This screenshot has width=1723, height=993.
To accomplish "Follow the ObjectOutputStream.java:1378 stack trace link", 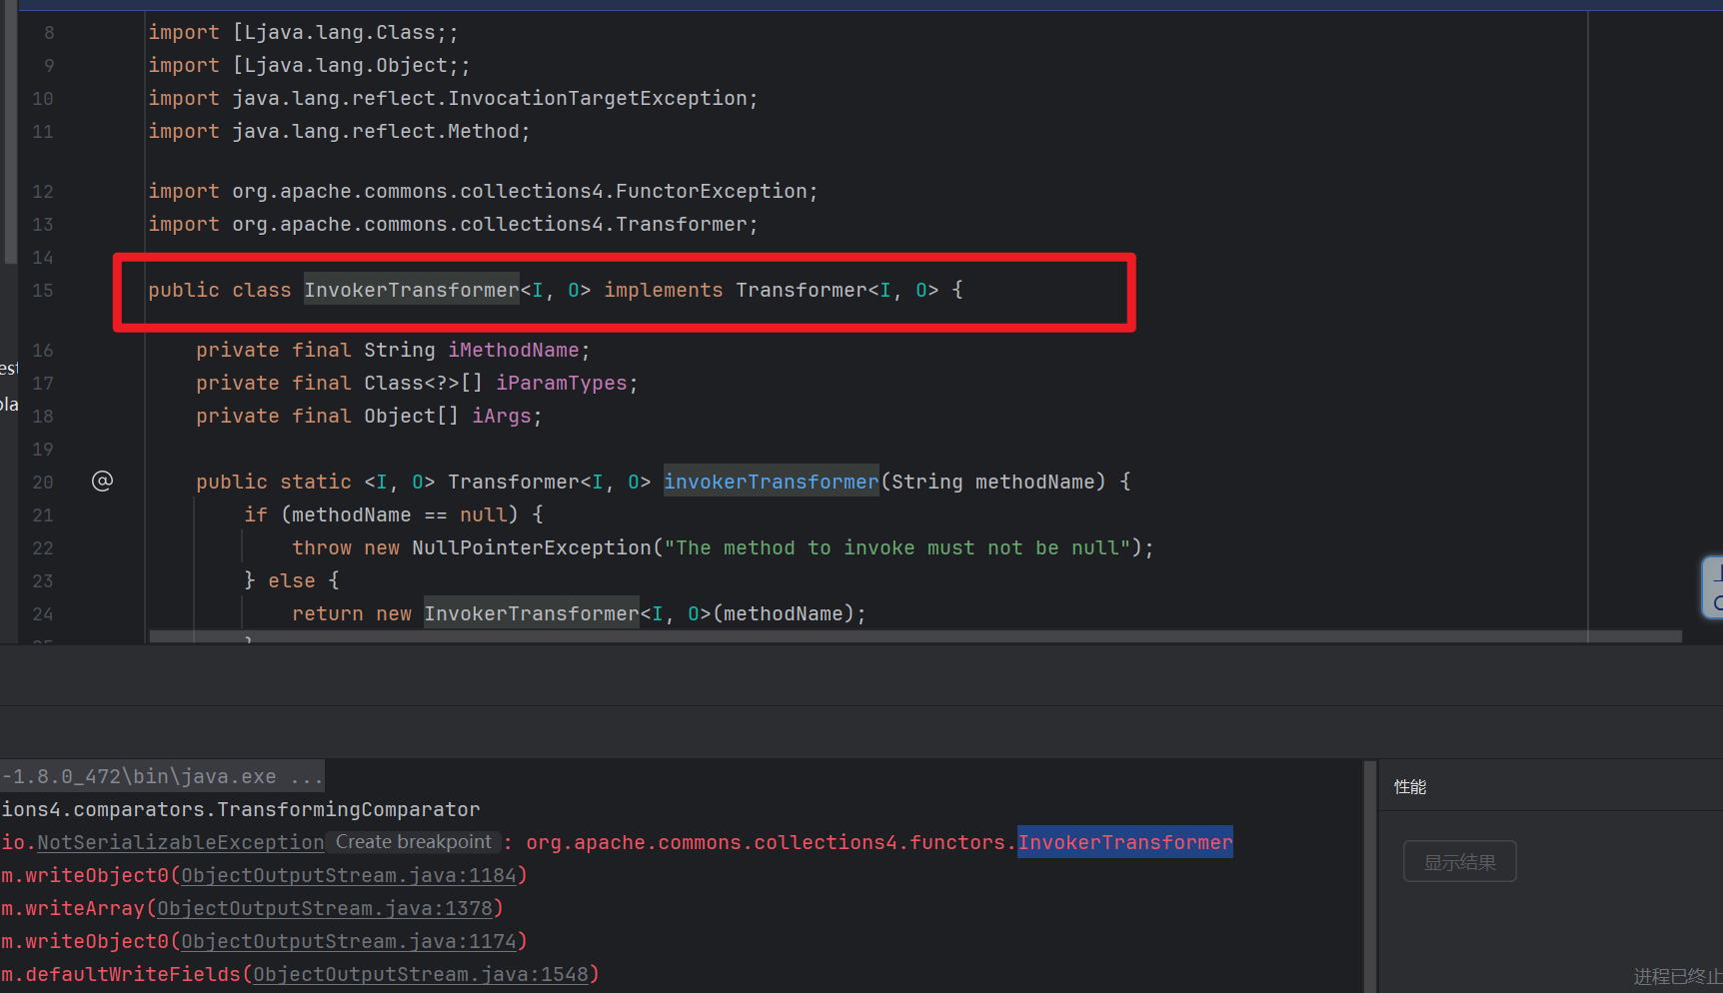I will click(325, 909).
